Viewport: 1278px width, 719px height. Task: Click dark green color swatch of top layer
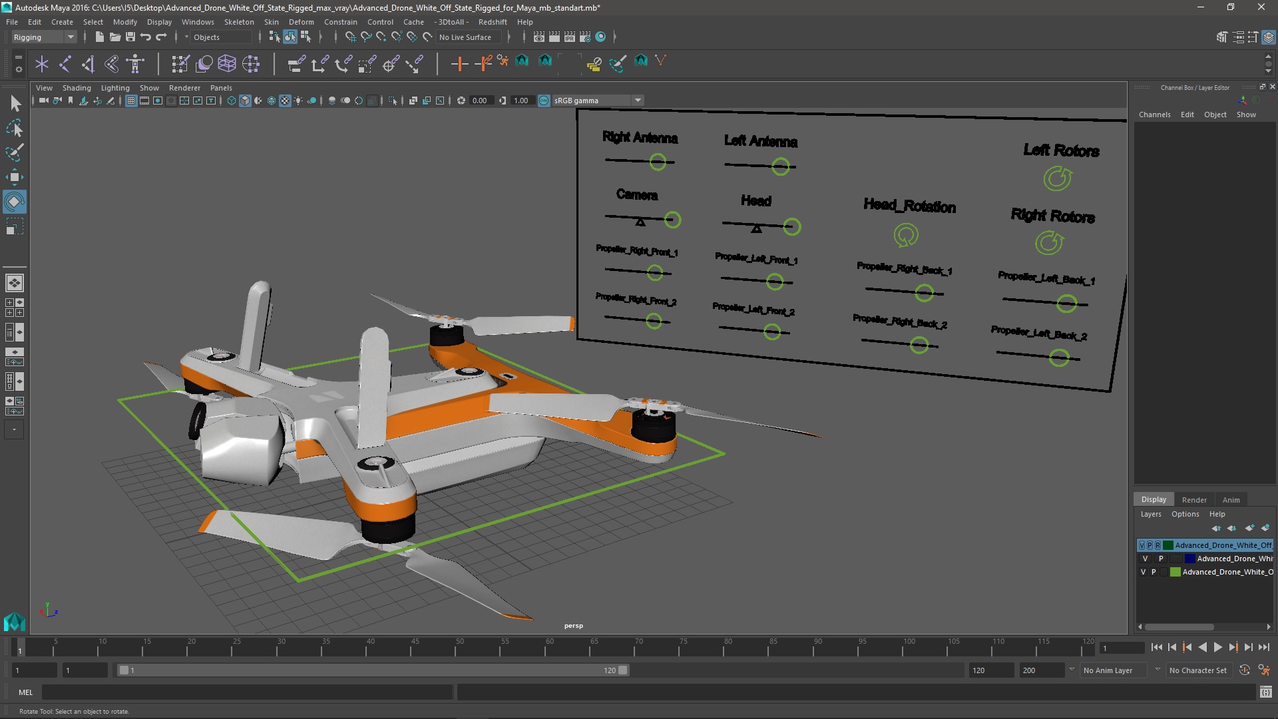(x=1168, y=545)
